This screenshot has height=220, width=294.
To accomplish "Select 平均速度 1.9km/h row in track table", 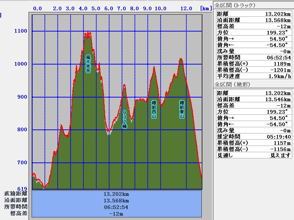I will coord(253,76).
